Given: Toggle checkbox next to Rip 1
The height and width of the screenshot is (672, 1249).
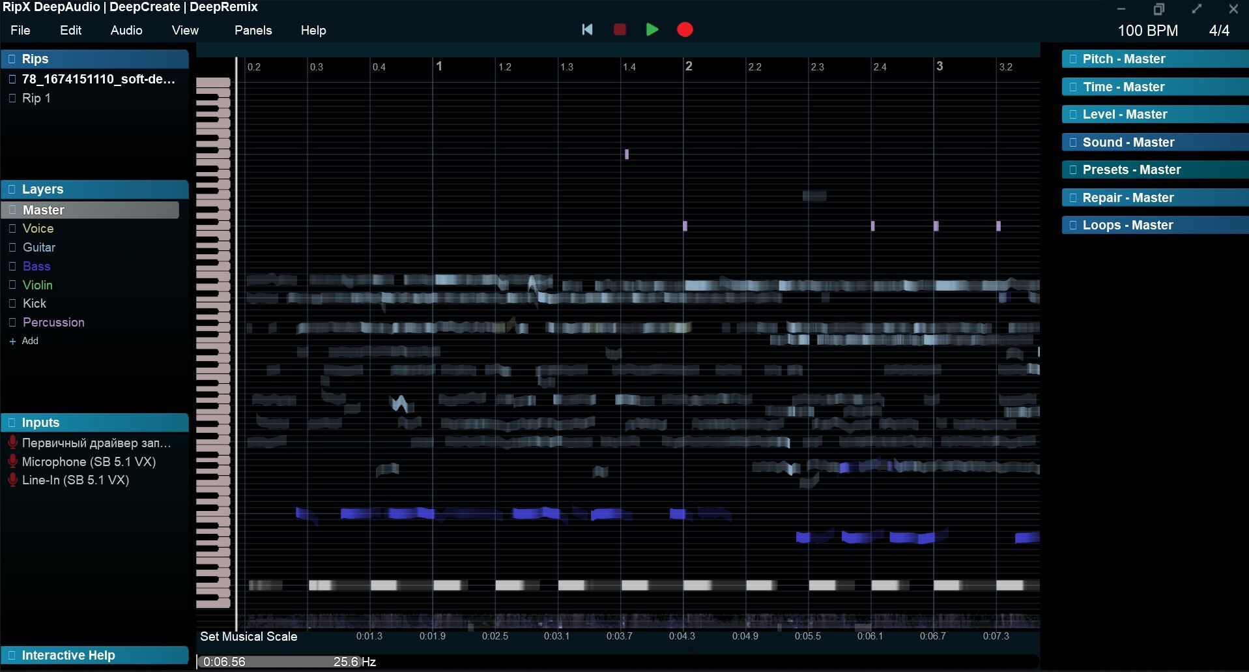Looking at the screenshot, I should coord(12,98).
